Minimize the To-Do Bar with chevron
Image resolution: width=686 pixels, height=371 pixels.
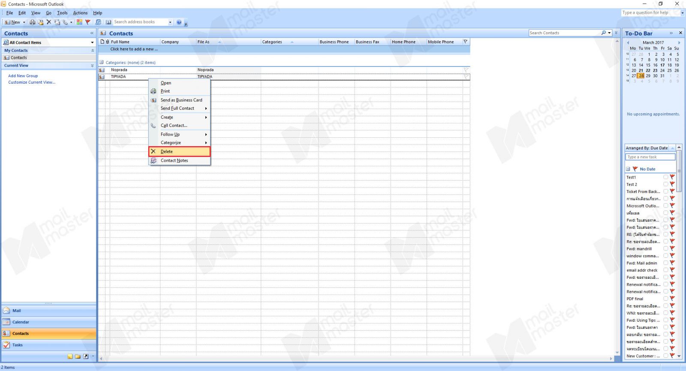(x=671, y=33)
